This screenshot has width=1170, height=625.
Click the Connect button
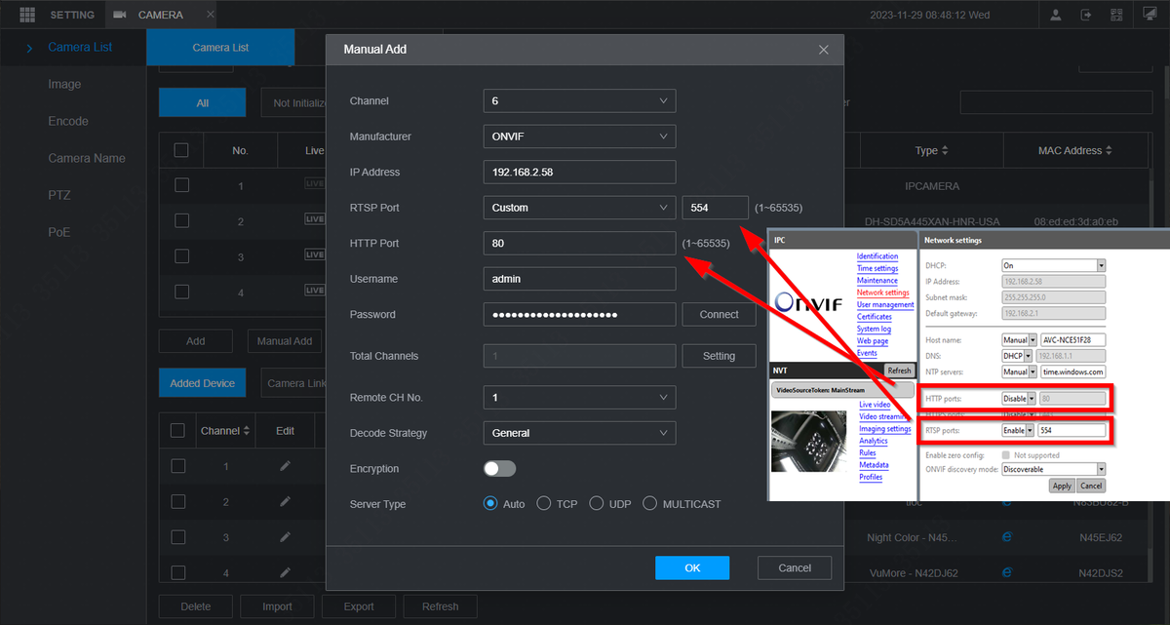point(719,314)
